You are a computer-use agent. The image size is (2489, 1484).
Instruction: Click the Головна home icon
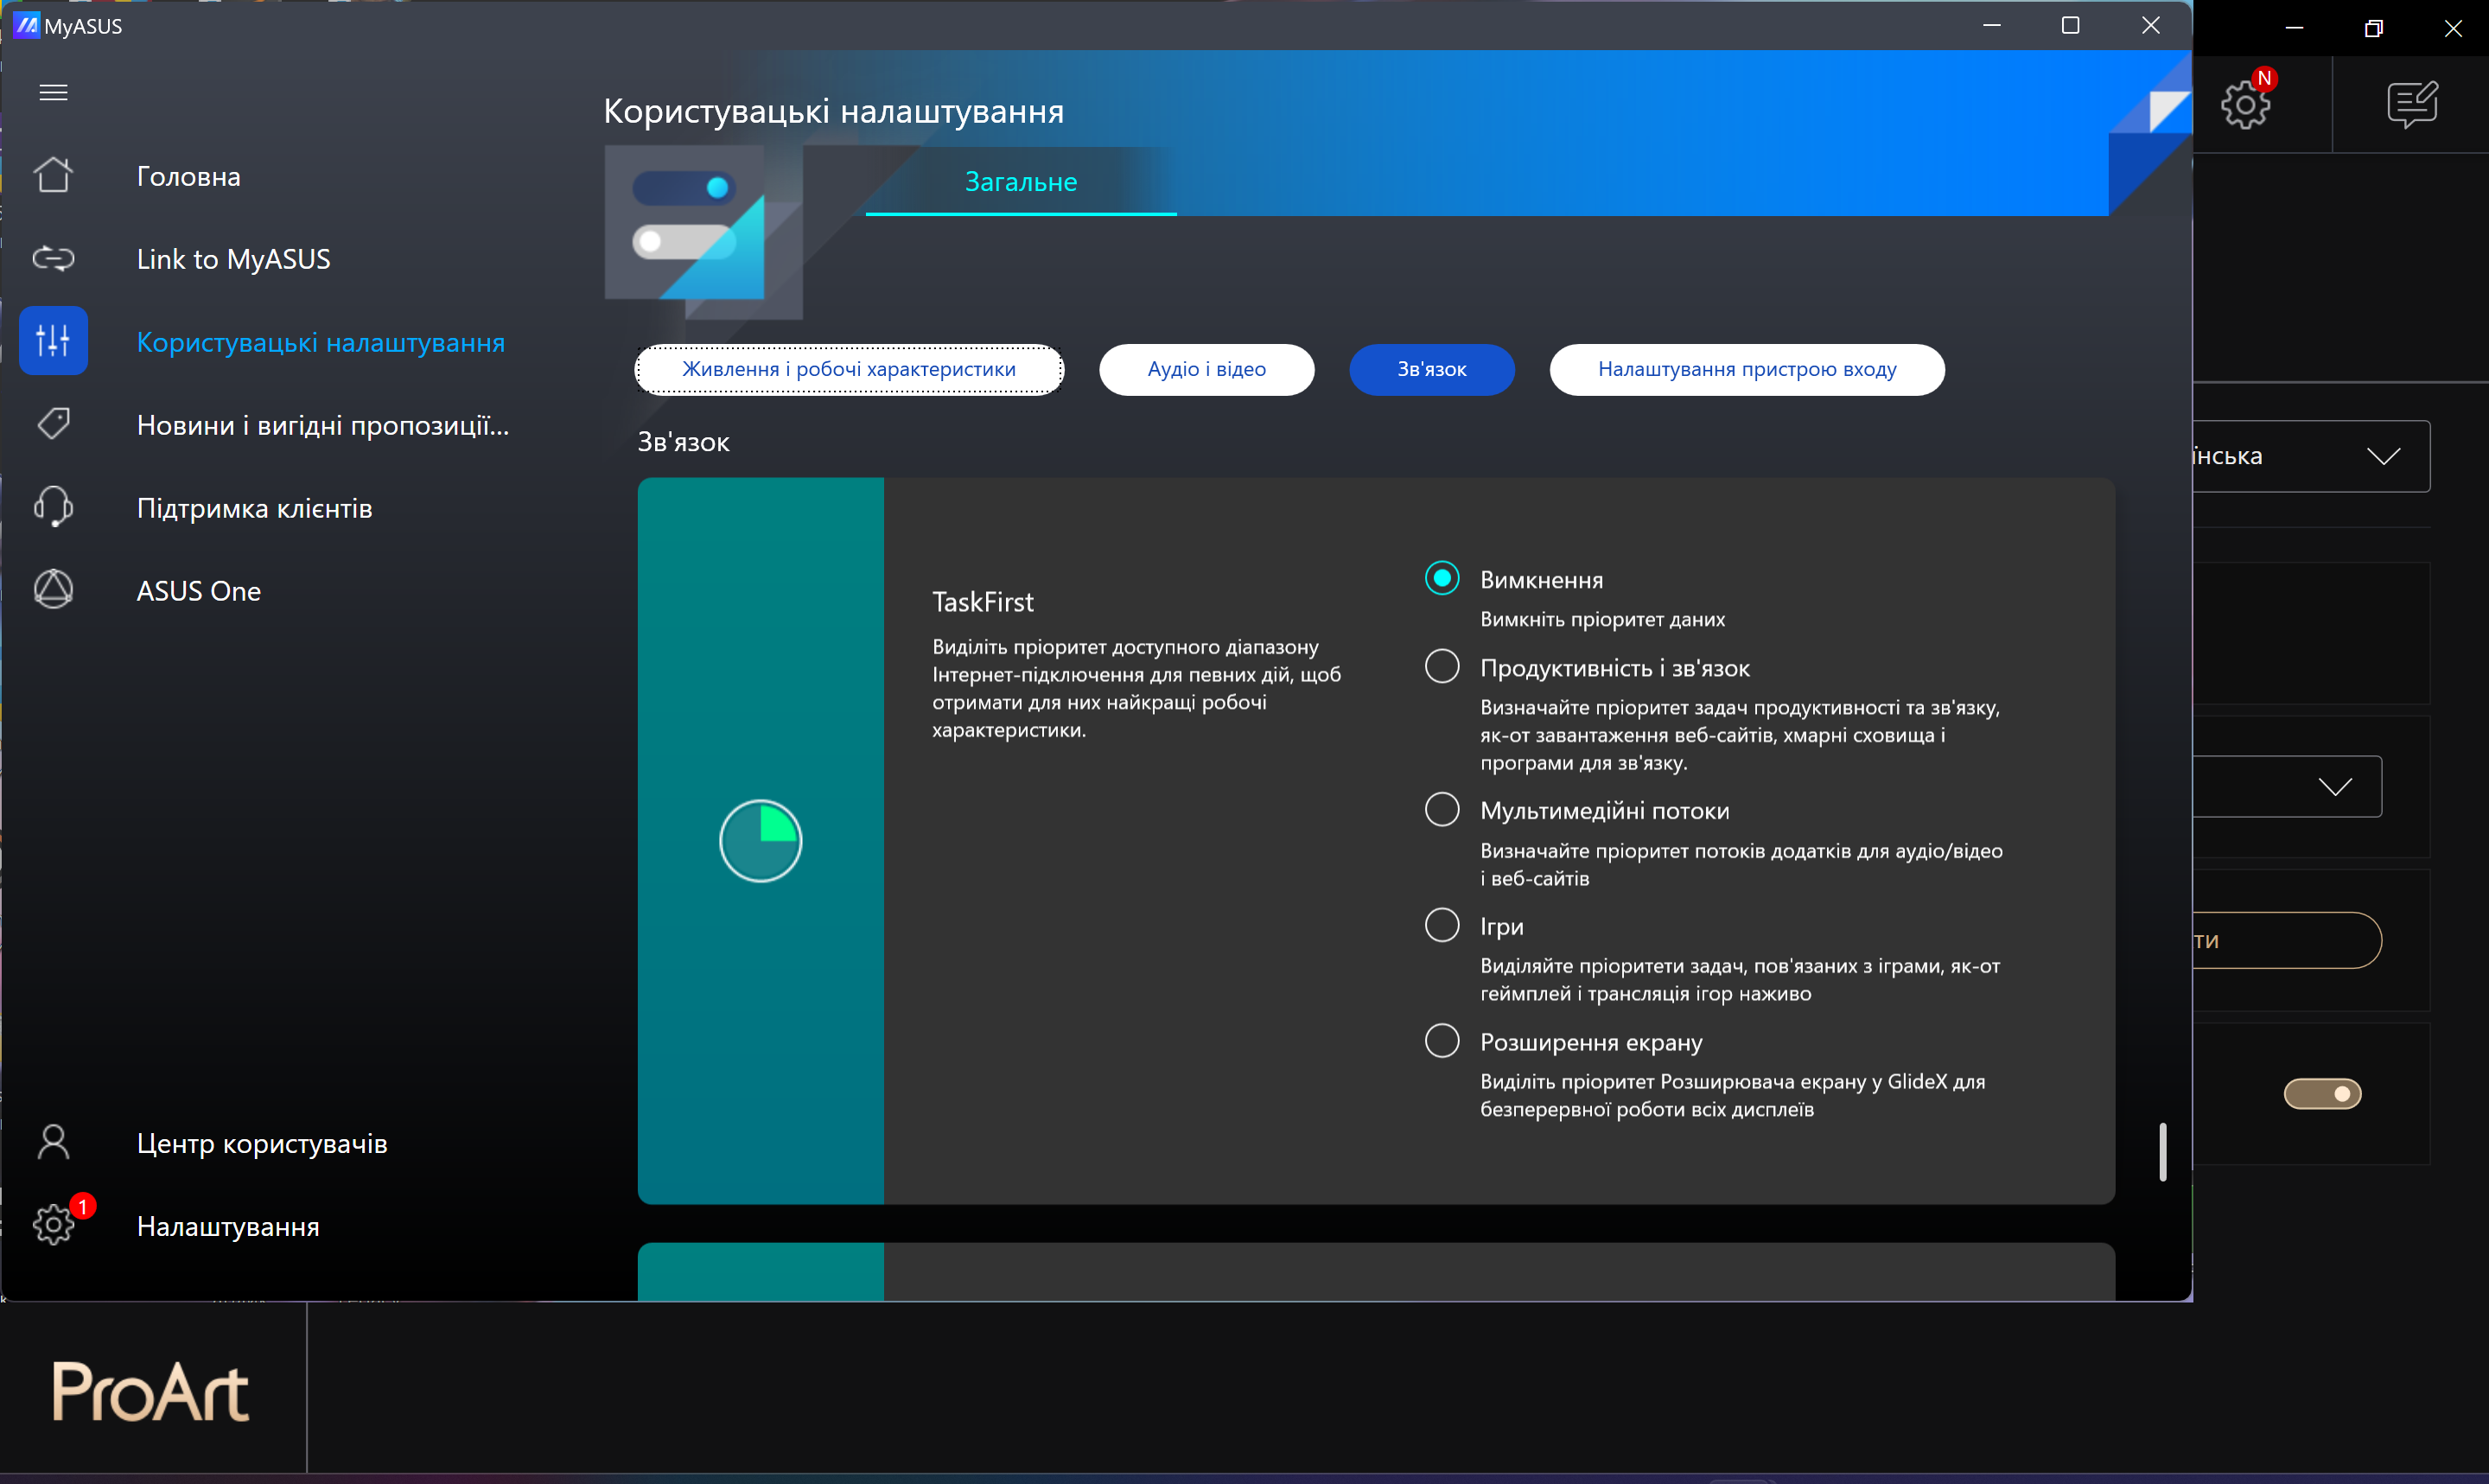[53, 176]
